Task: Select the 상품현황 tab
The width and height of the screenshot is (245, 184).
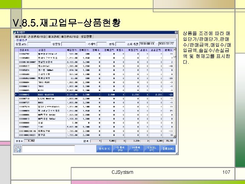Action: (x=86, y=36)
